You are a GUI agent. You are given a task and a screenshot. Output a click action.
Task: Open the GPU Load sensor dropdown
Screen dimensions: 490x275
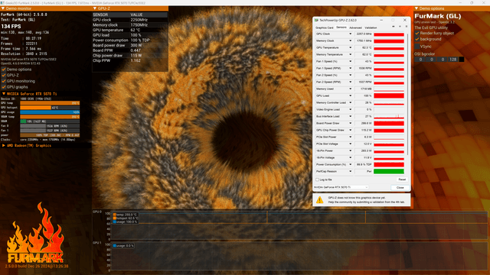(350, 95)
